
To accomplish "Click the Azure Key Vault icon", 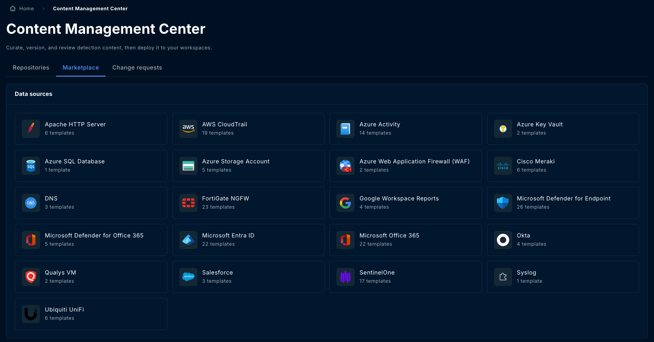I will [x=503, y=129].
